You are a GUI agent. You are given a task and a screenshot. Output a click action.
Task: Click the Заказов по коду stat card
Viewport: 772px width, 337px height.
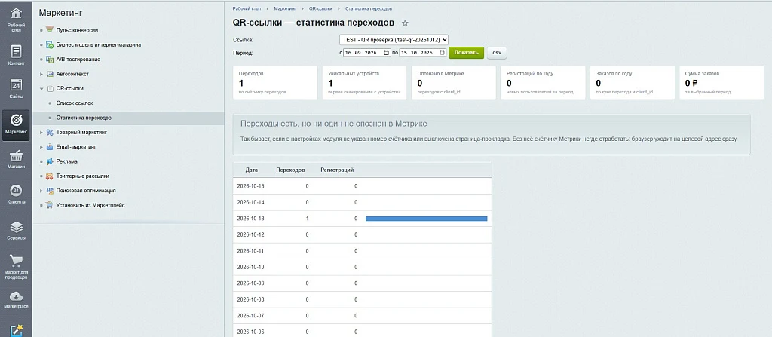(633, 83)
